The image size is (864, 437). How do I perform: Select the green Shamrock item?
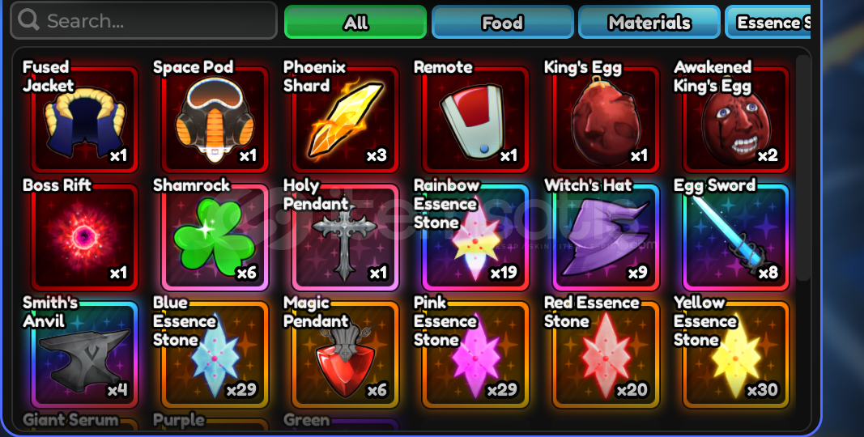pyautogui.click(x=215, y=236)
